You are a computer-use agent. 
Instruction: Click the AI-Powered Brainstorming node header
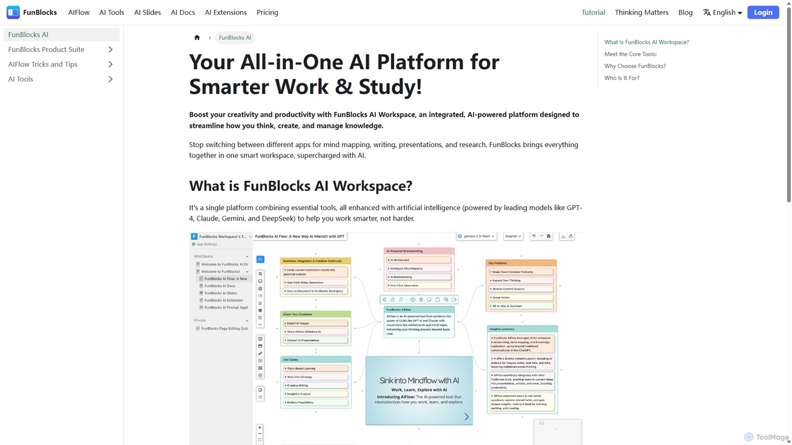point(419,251)
